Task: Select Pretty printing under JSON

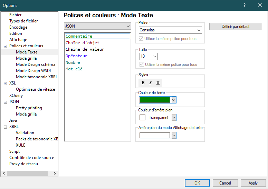Action: (29, 108)
